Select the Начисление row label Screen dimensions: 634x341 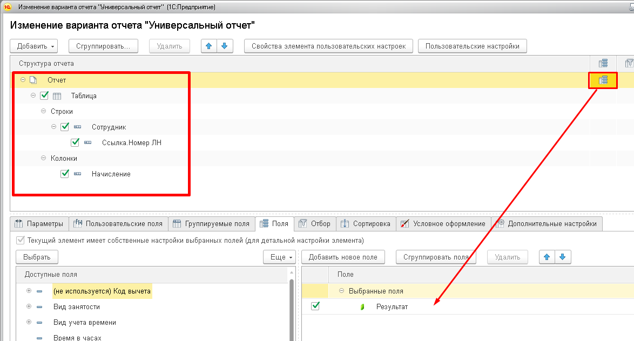(111, 174)
